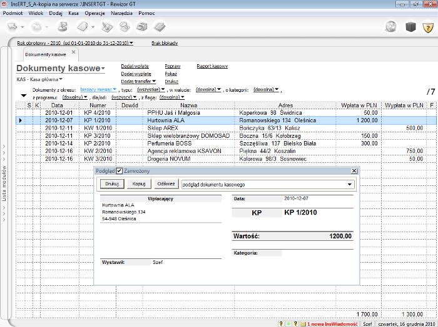Open the w walucie (dowolna) filter
This screenshot has width=438, height=327.
pos(208,89)
